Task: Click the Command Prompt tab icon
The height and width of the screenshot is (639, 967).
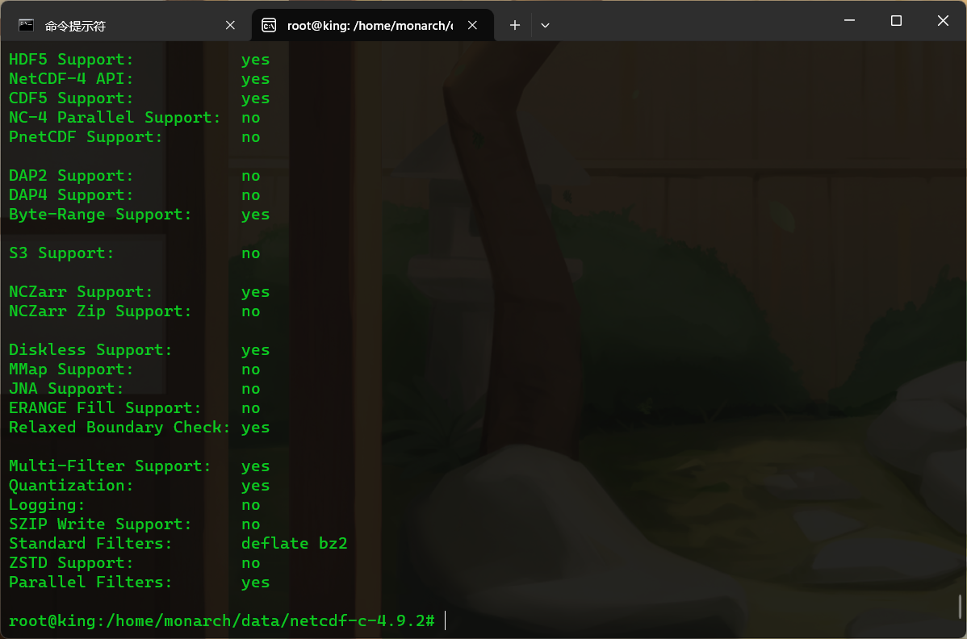Action: 26,25
